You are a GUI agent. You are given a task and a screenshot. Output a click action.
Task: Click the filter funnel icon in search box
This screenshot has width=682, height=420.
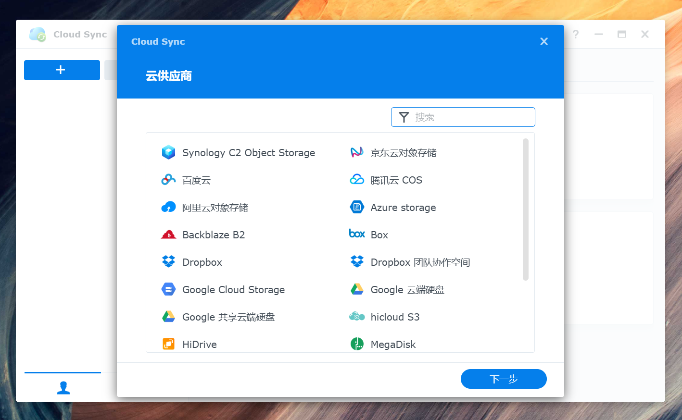tap(404, 117)
